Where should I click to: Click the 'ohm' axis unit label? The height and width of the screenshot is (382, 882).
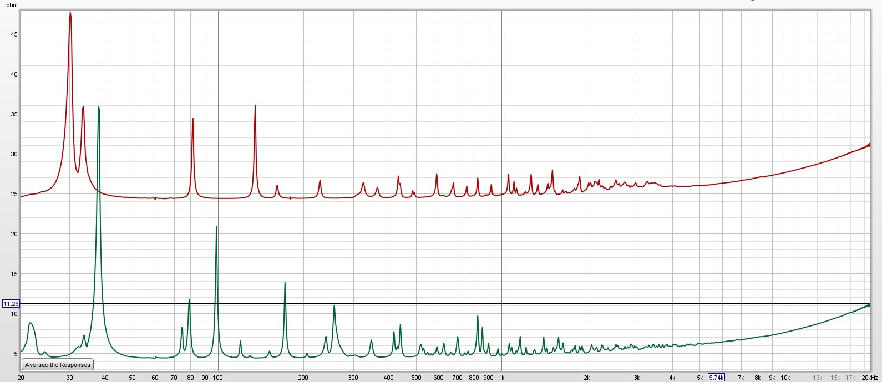(12, 6)
